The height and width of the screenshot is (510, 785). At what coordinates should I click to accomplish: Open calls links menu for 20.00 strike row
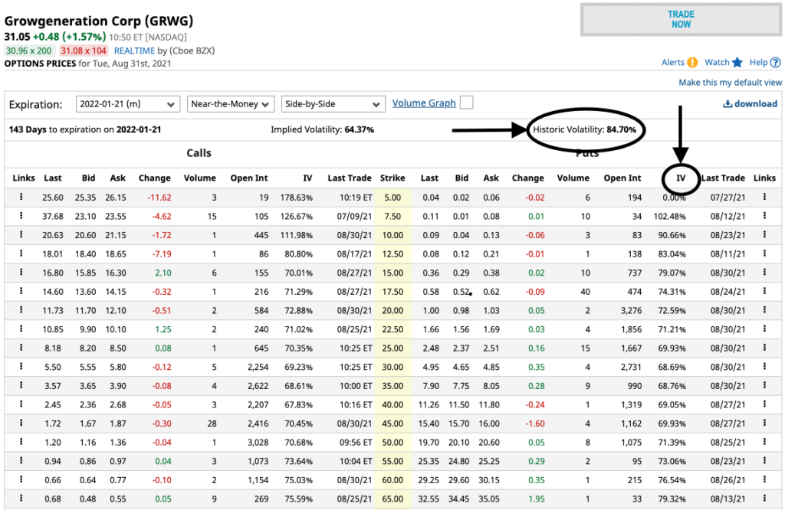(x=21, y=310)
